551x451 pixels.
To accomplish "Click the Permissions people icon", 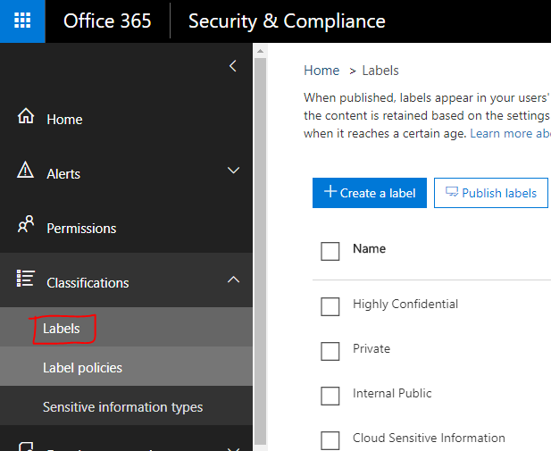I will (x=26, y=224).
